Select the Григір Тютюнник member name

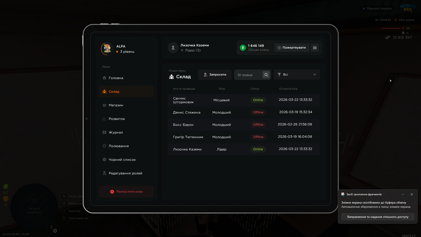tap(188, 137)
